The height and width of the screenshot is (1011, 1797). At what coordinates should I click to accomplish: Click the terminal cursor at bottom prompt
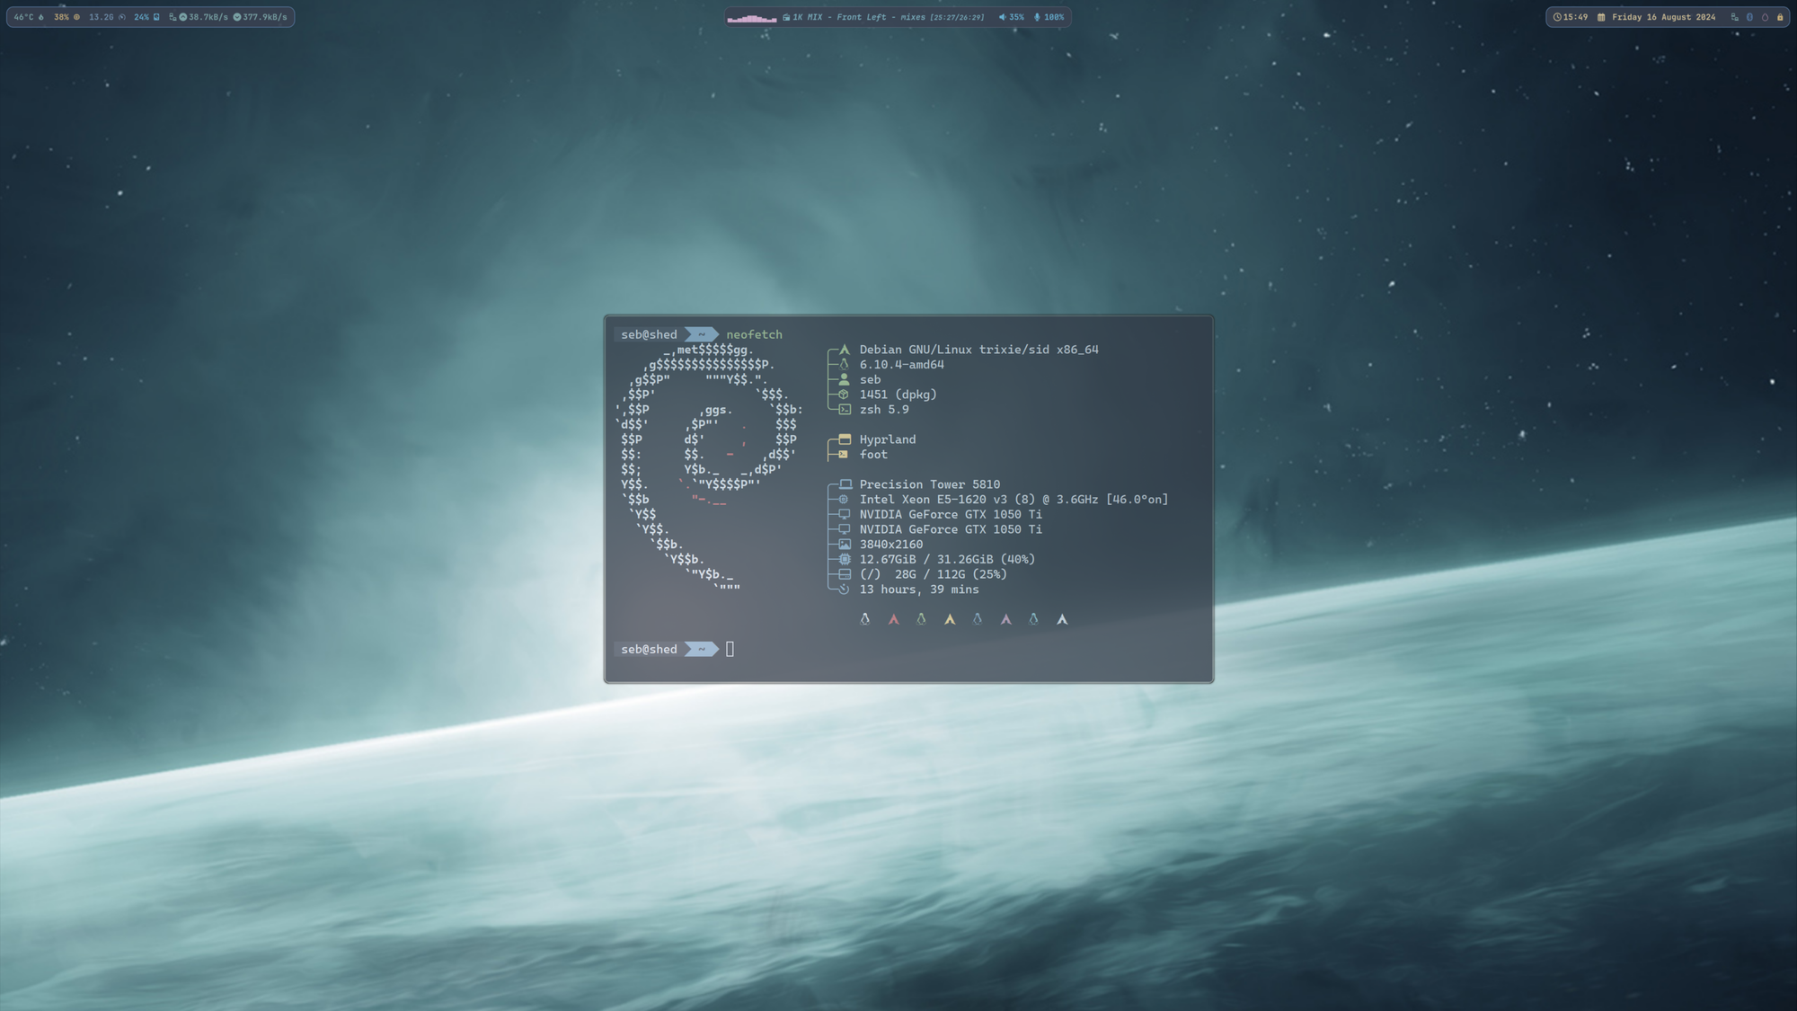(730, 649)
